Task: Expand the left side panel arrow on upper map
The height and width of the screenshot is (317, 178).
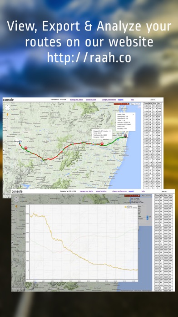Action: [x=3, y=150]
